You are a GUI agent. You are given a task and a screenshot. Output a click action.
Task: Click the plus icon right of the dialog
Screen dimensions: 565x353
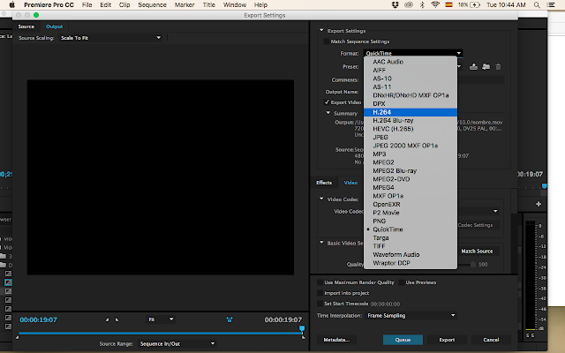pyautogui.click(x=539, y=204)
